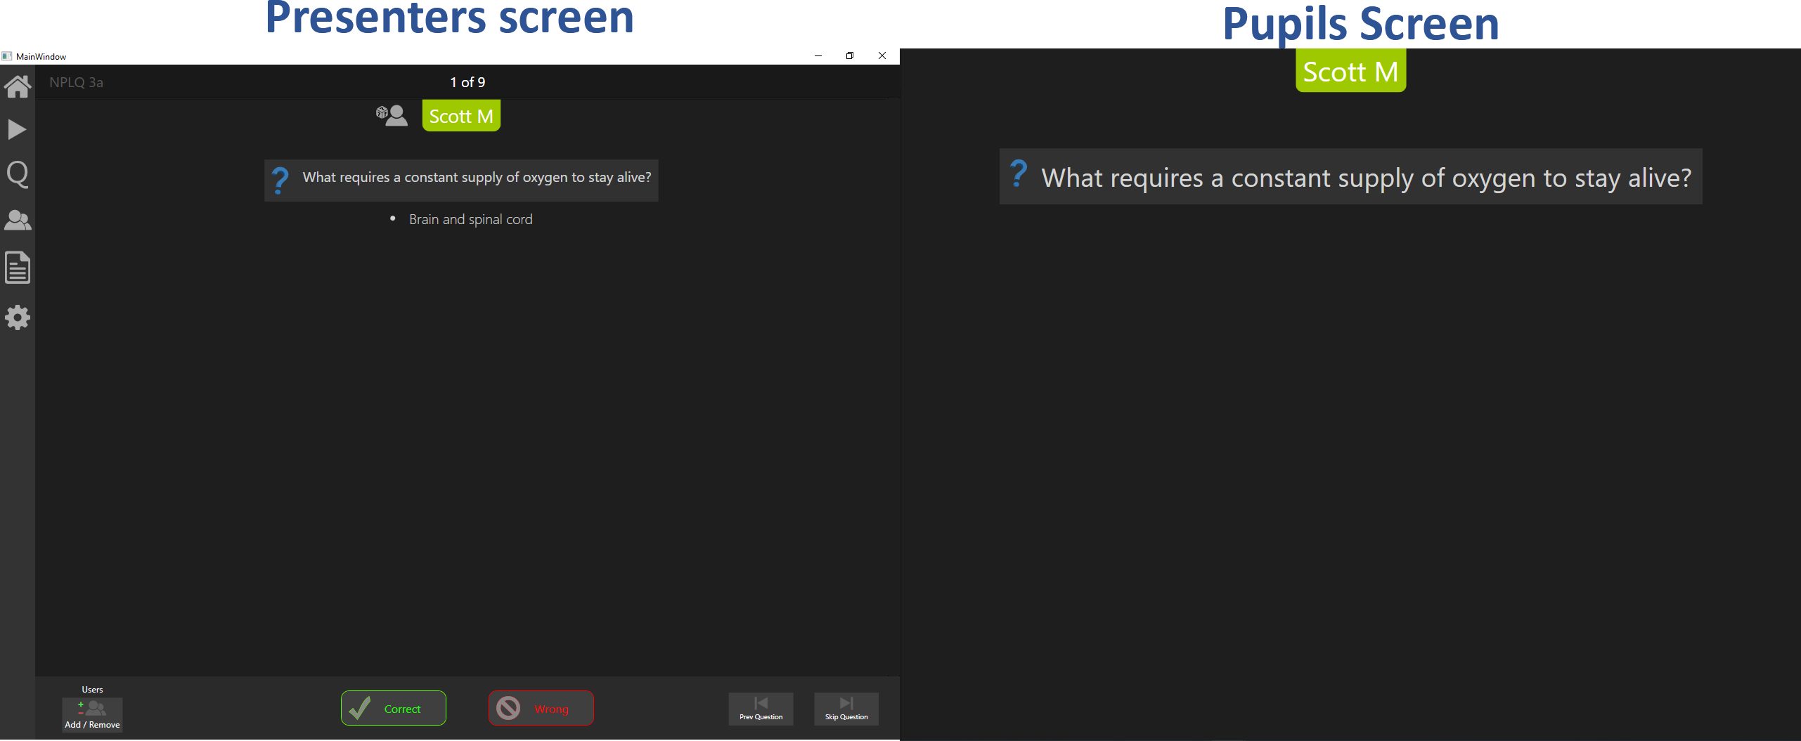Mark the answer as Wrong

coord(541,708)
